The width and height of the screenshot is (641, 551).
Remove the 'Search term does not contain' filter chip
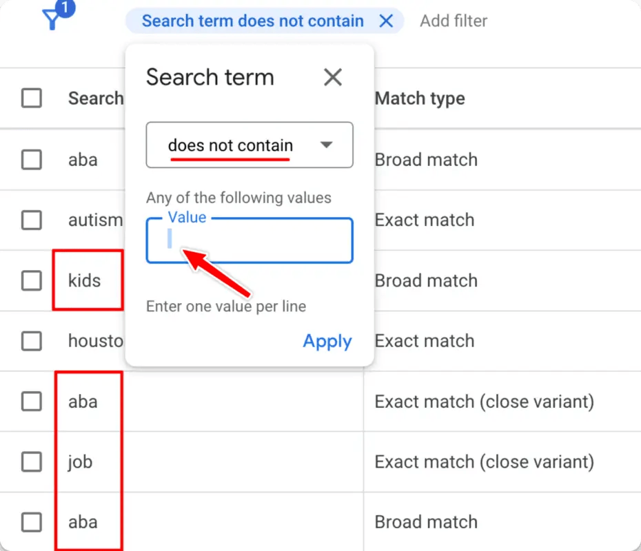point(386,21)
